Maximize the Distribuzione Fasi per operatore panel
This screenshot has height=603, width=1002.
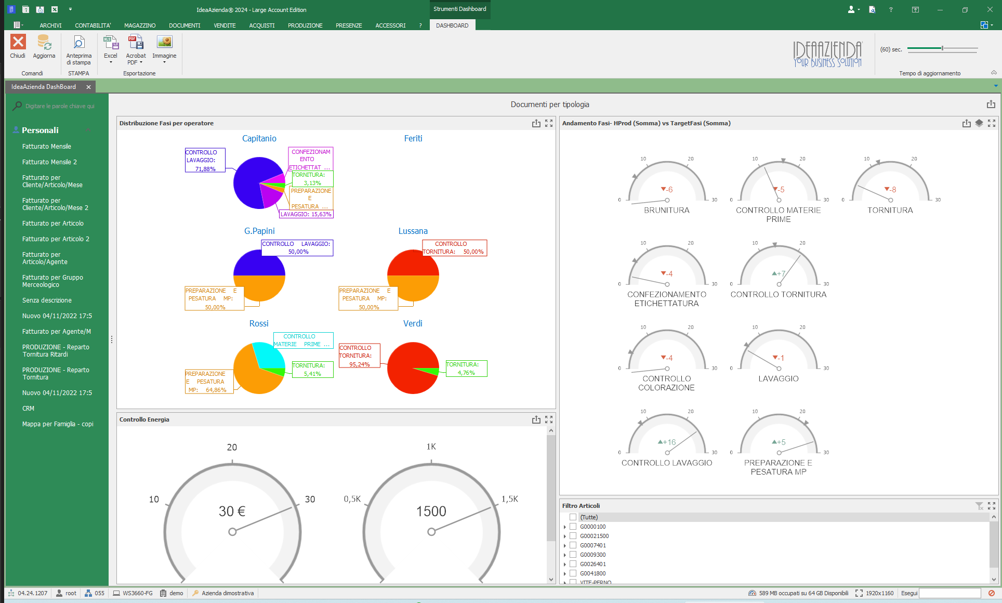point(549,123)
